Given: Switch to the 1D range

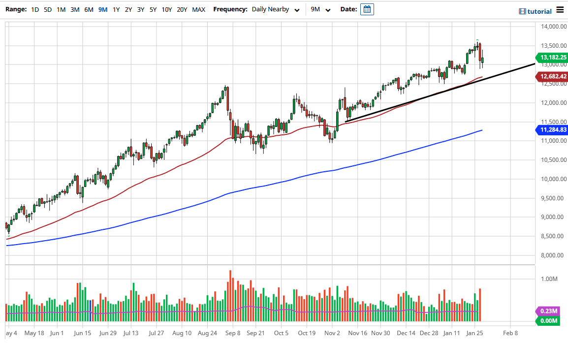Looking at the screenshot, I should click(34, 9).
